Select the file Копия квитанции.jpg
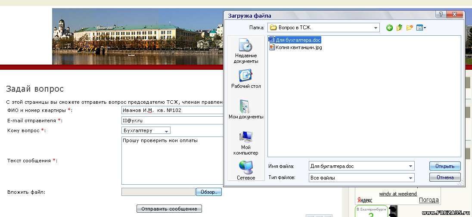This screenshot has width=472, height=217. 295,47
